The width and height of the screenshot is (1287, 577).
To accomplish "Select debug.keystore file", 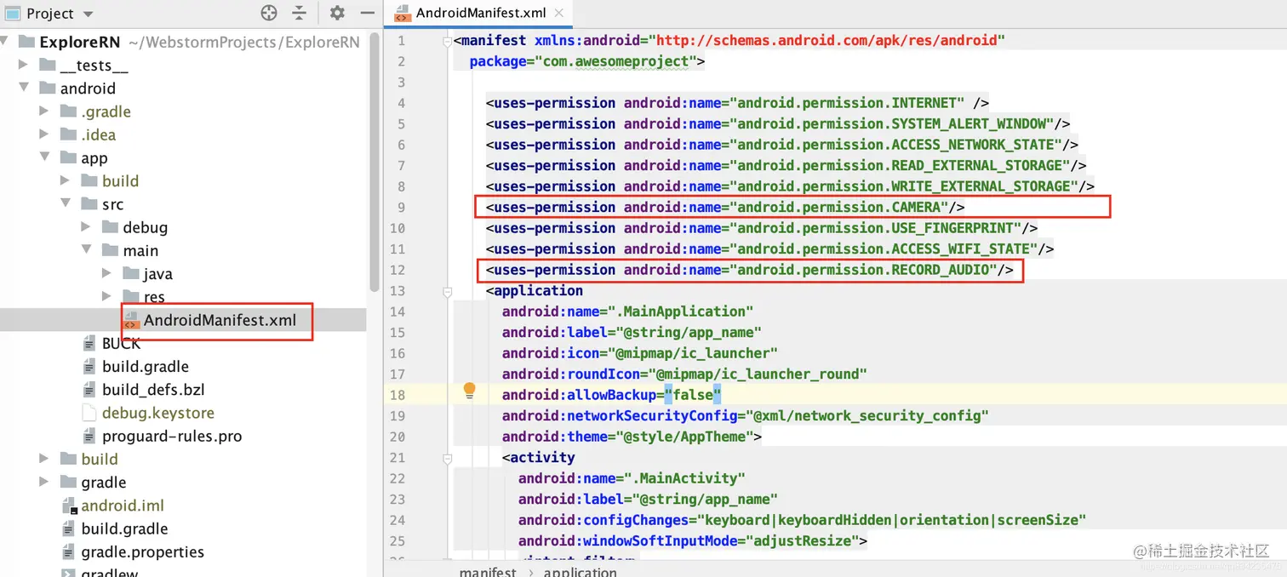I will coord(158,413).
